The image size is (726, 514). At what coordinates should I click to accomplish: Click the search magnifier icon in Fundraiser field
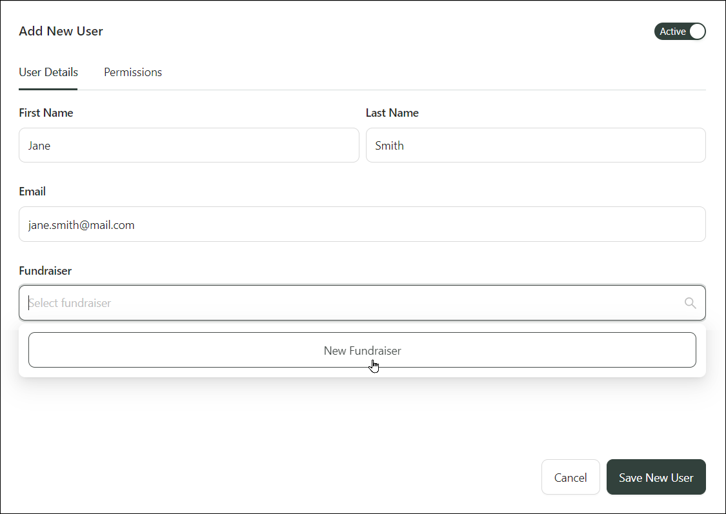(x=690, y=303)
